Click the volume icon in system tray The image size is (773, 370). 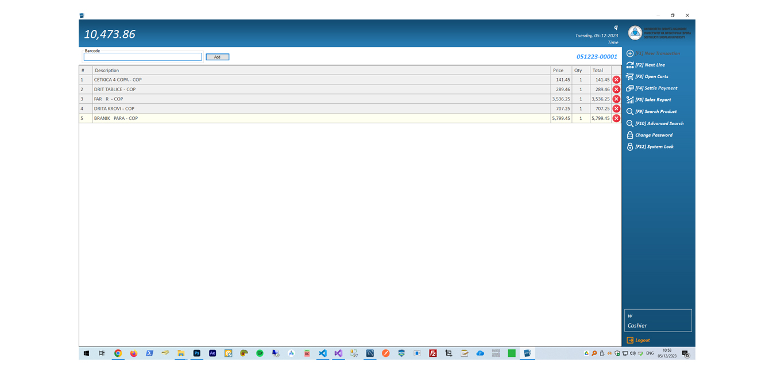tap(632, 353)
